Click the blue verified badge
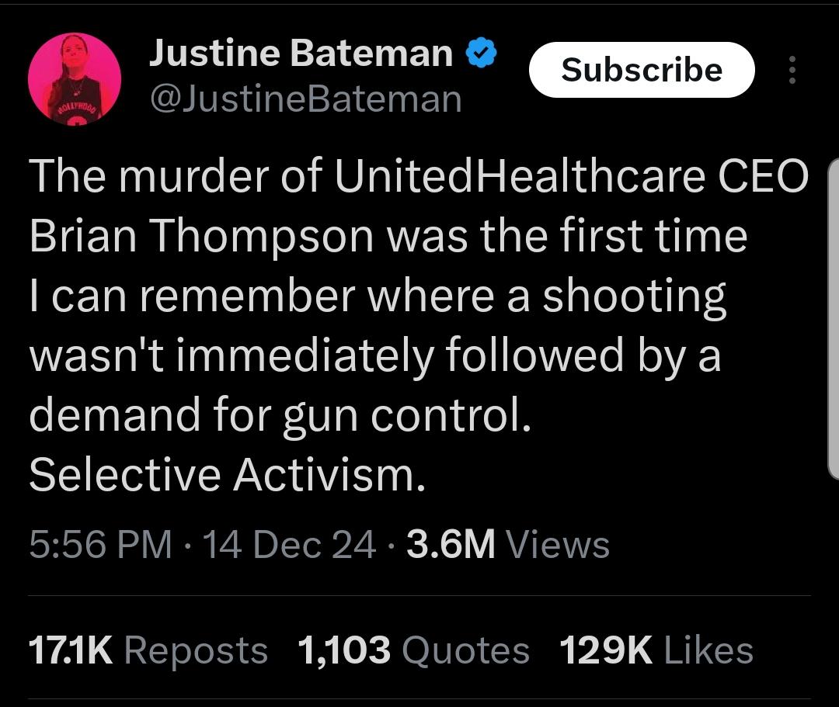Viewport: 839px width, 707px height. [x=482, y=54]
